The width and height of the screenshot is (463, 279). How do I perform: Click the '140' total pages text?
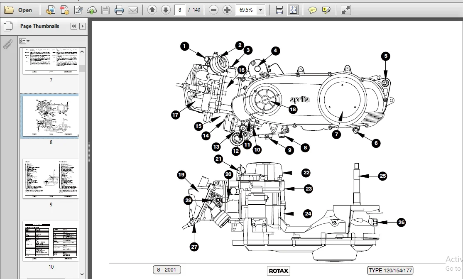point(196,10)
